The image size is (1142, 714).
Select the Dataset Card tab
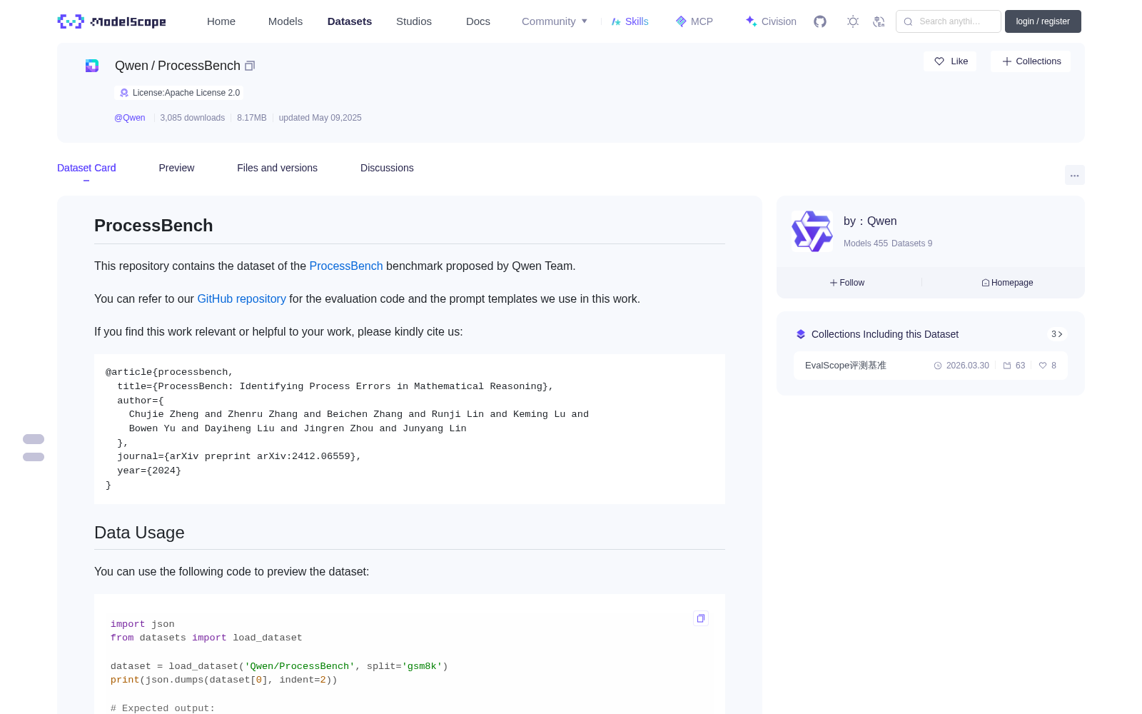[x=86, y=168]
